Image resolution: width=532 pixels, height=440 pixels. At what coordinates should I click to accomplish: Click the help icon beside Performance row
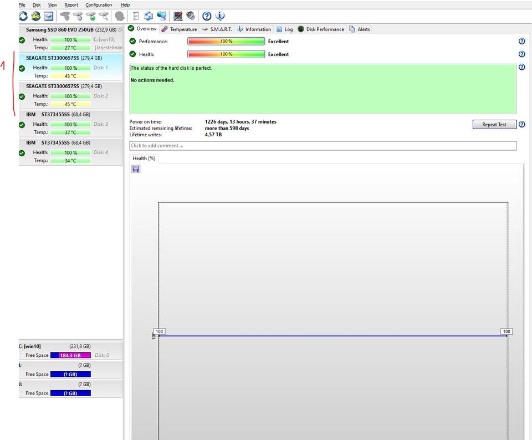point(521,42)
